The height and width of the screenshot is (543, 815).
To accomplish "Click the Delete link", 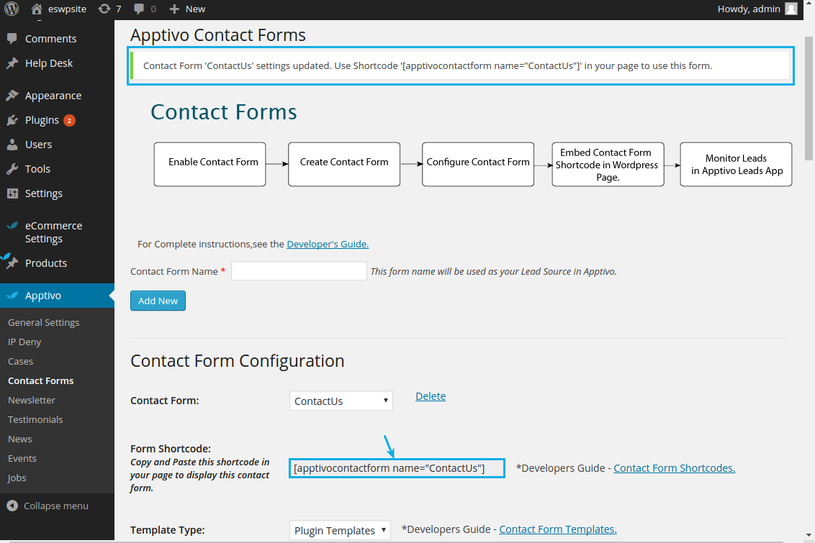I will (x=431, y=396).
